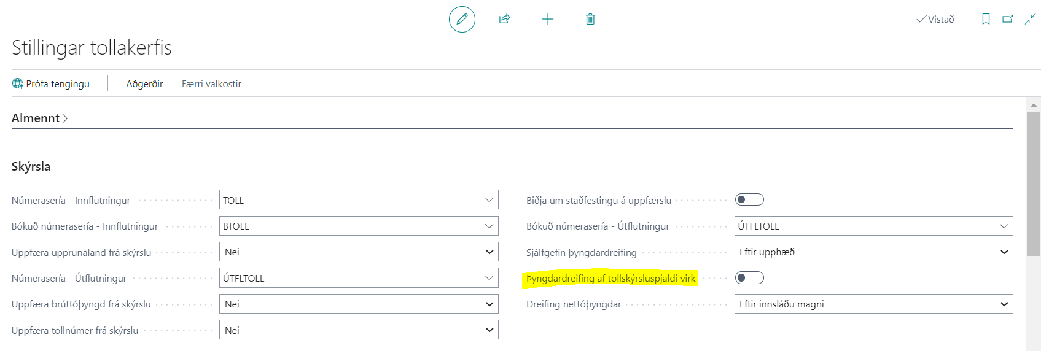Click the pencil edit icon
The height and width of the screenshot is (351, 1041).
462,19
